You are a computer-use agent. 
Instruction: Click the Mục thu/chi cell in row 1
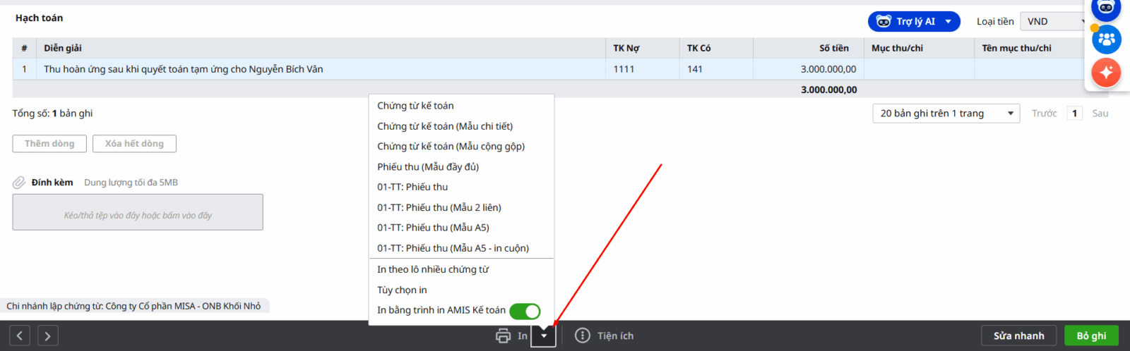[x=919, y=69]
